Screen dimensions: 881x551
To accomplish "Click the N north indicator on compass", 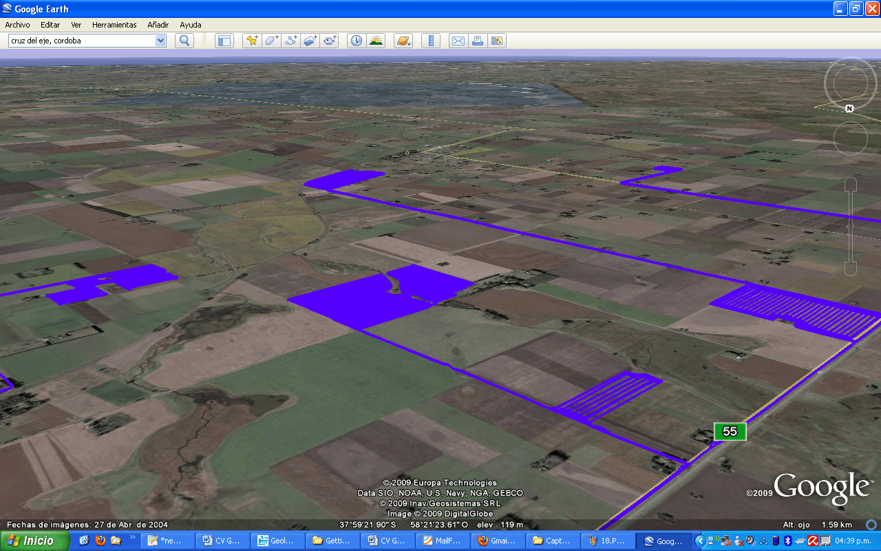I will pyautogui.click(x=849, y=108).
